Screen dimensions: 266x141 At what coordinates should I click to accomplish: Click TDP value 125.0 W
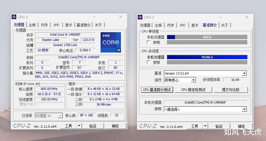[x=88, y=40]
